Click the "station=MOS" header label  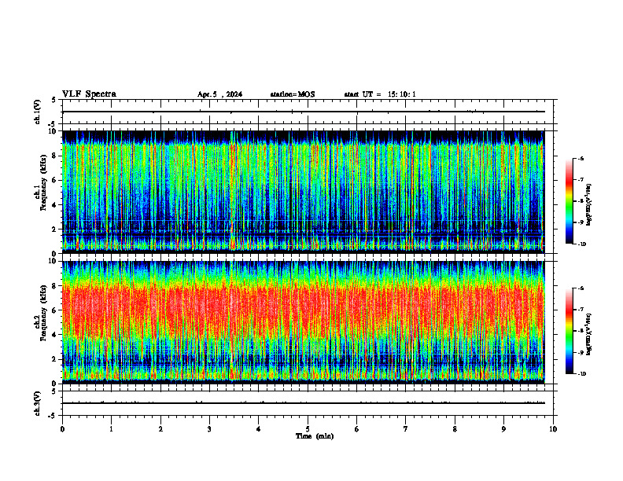click(x=293, y=94)
